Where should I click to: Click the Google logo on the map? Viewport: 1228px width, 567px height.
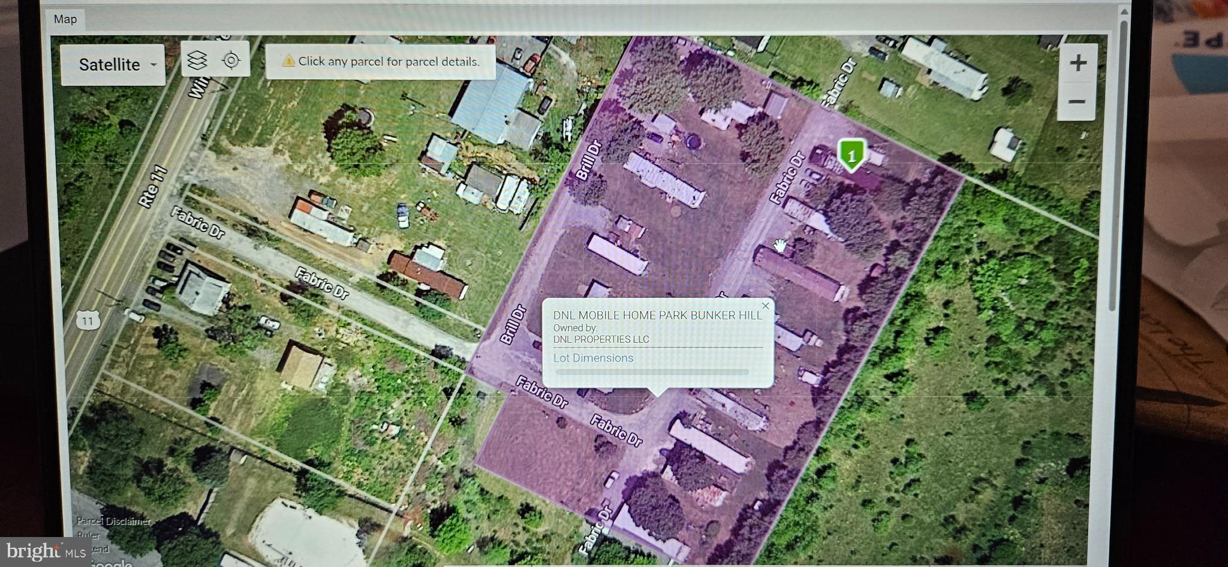pyautogui.click(x=111, y=563)
